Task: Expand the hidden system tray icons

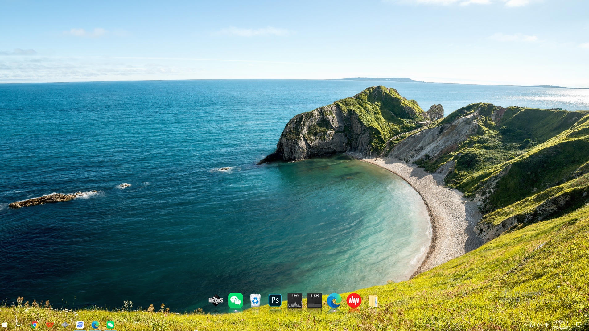Action: pos(525,325)
